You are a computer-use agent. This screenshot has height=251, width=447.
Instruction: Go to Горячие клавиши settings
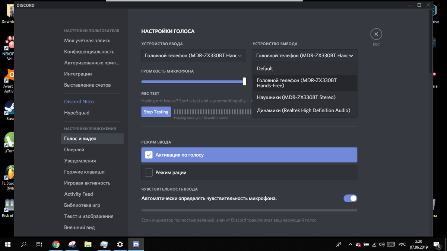(84, 172)
